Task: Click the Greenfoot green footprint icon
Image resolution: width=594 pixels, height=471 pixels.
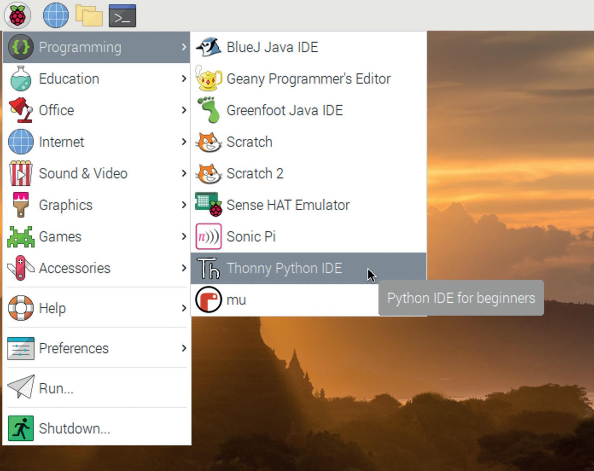Action: click(x=209, y=110)
